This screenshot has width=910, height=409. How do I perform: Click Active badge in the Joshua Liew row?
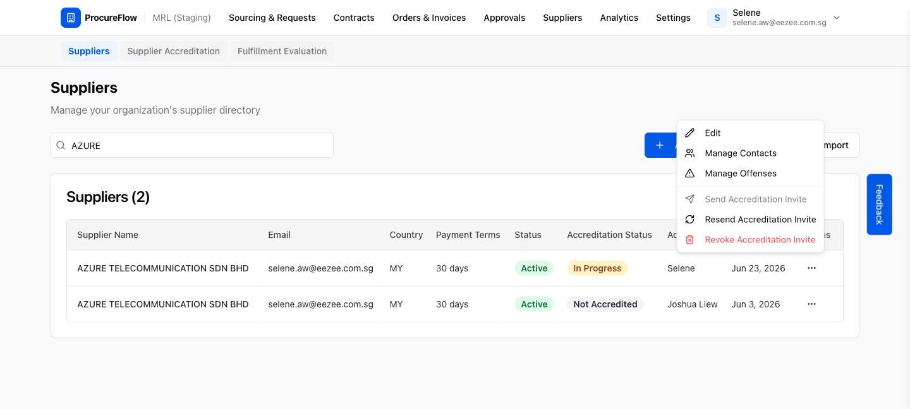(x=534, y=304)
